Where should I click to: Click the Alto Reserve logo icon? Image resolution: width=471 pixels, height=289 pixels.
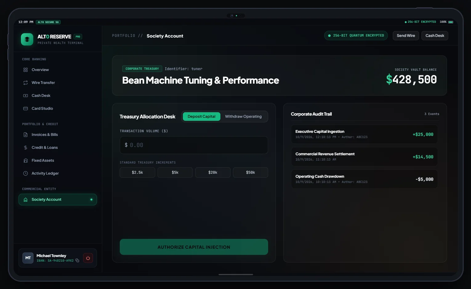[x=27, y=39]
